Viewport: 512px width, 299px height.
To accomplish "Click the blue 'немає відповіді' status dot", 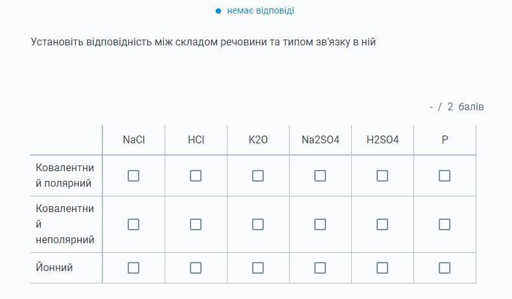I will 218,11.
